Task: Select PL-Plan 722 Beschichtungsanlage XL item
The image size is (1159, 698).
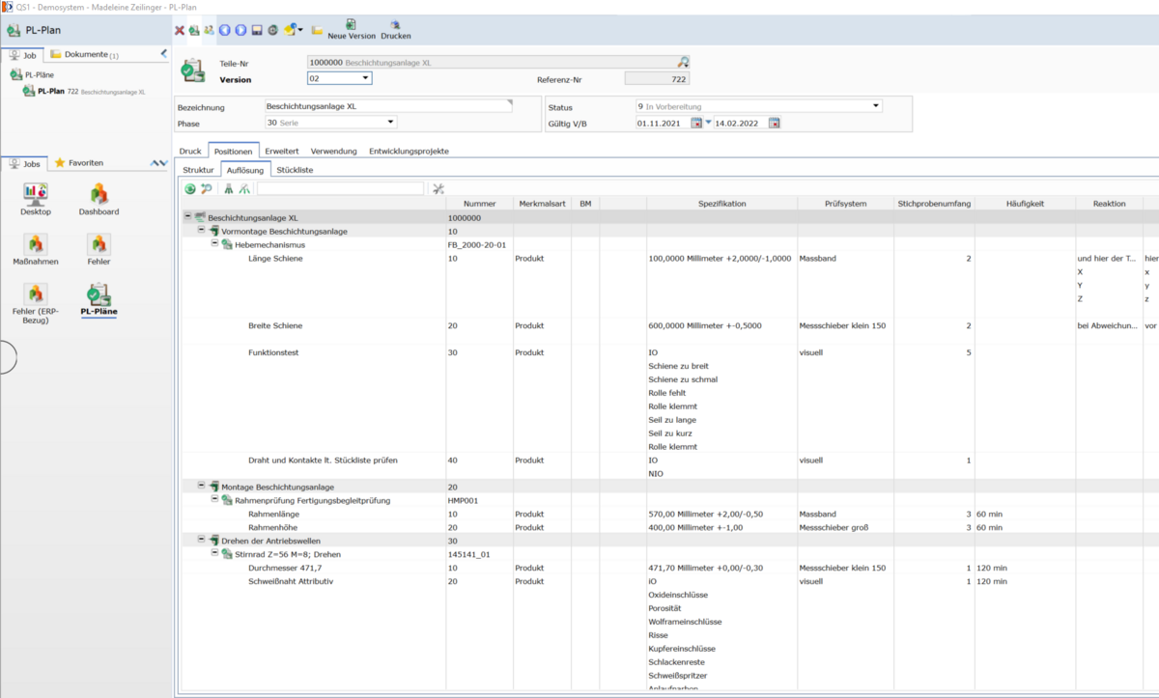Action: tap(85, 92)
